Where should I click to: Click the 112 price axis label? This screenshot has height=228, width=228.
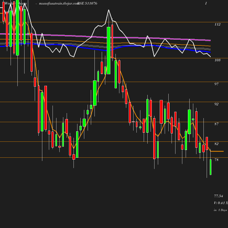pos(218,25)
